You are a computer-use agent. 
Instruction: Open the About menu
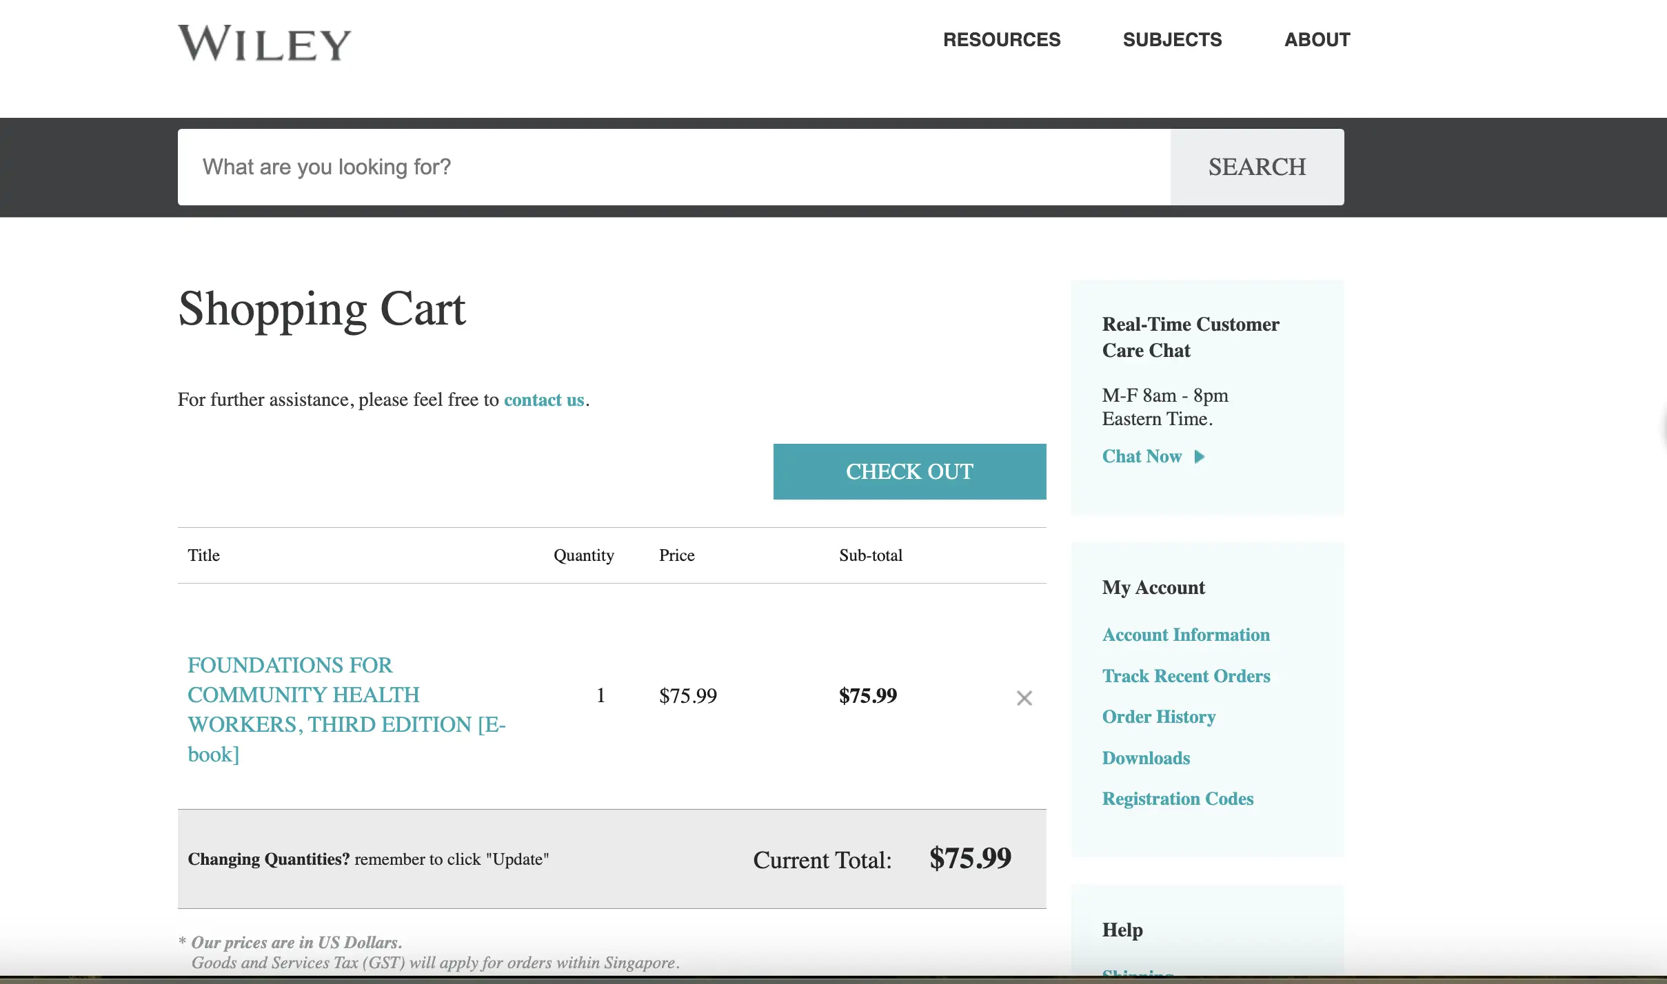coord(1317,40)
